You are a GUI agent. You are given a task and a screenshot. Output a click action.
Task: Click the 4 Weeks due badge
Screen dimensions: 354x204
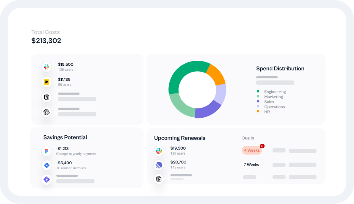252,150
